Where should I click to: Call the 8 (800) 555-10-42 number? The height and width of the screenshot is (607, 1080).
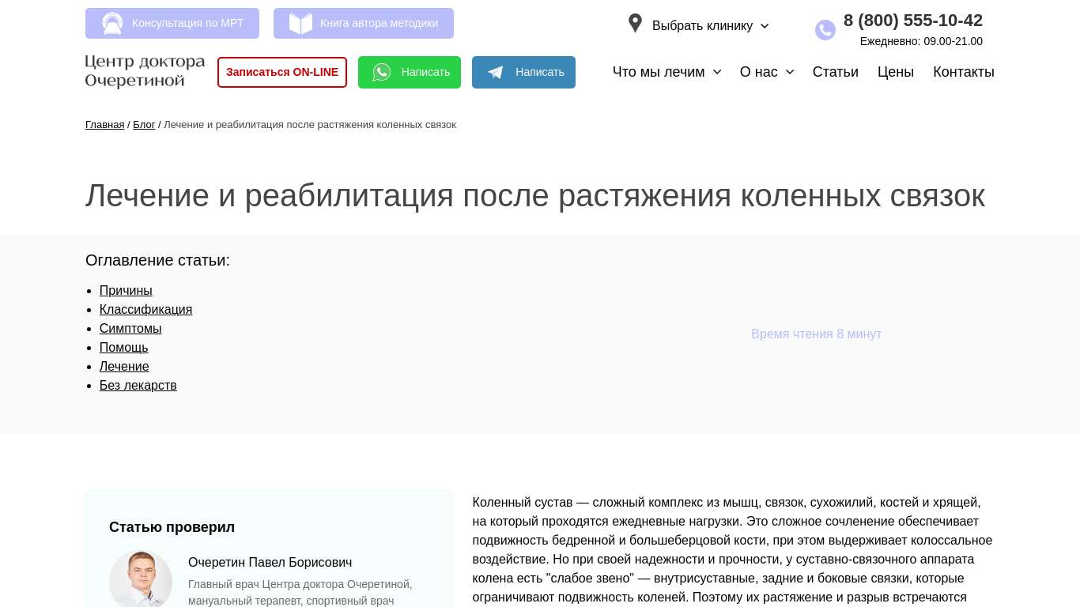tap(912, 21)
